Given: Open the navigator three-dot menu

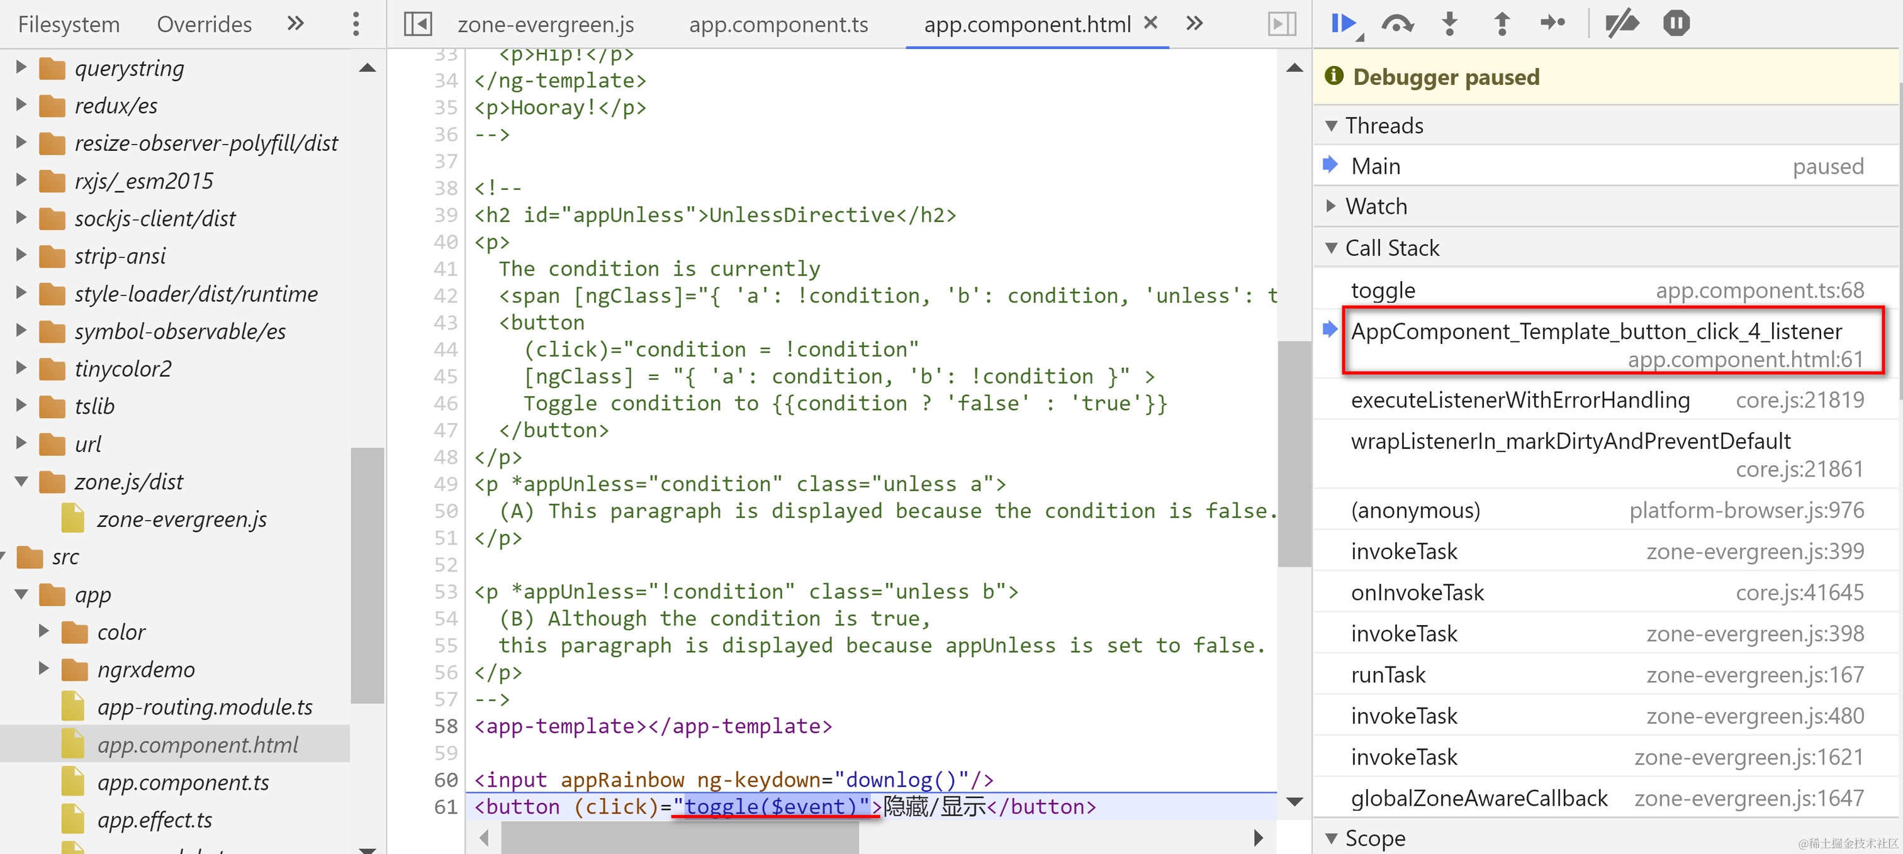Looking at the screenshot, I should tap(356, 24).
